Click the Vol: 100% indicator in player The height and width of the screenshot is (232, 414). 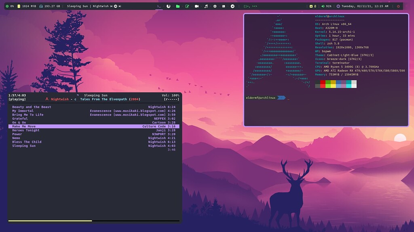pyautogui.click(x=170, y=95)
